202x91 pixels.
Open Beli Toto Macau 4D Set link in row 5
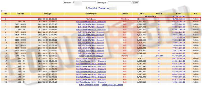(x=91, y=30)
